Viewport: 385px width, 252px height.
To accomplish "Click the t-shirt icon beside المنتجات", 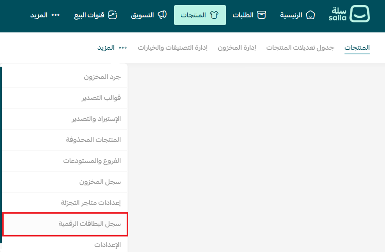I will click(214, 15).
